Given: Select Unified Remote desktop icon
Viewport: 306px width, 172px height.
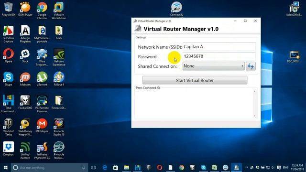Looking at the screenshot, I should [25, 150].
